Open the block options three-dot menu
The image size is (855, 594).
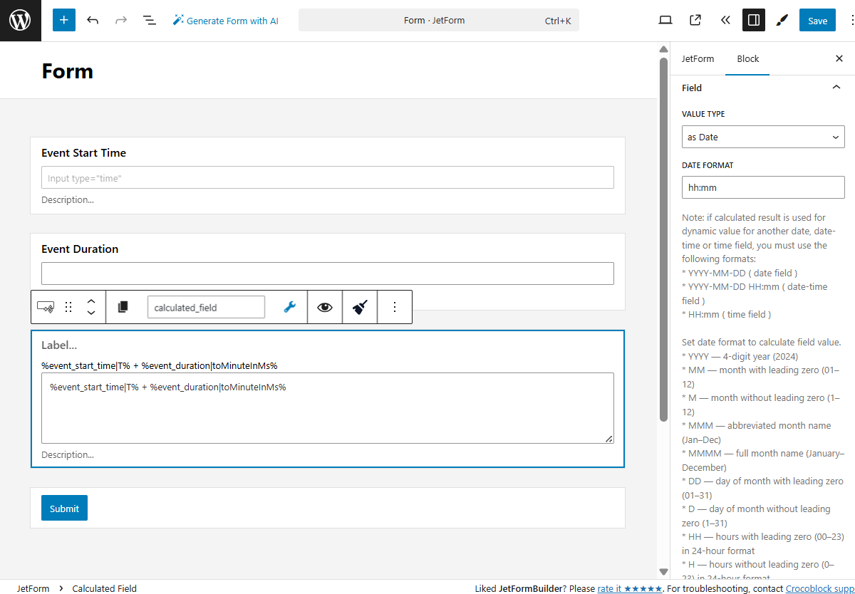pyautogui.click(x=395, y=306)
